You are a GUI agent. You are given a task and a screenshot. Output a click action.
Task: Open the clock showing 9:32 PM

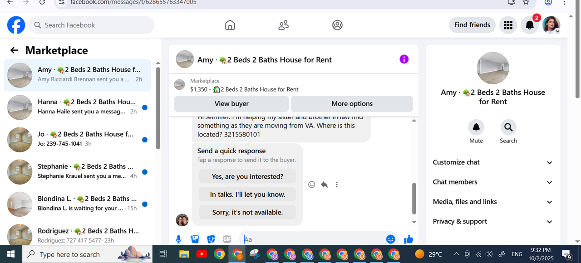(541, 254)
